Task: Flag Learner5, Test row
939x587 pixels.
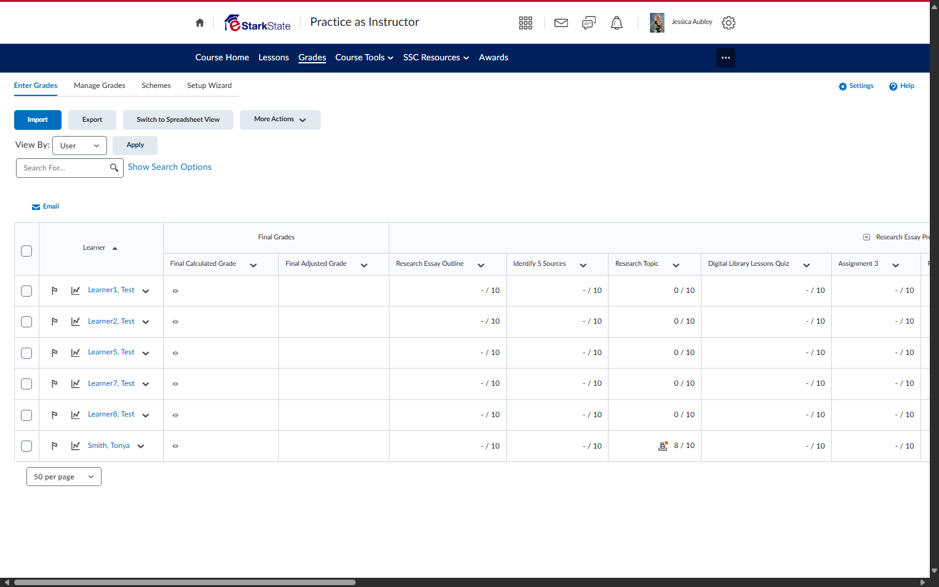Action: [54, 353]
